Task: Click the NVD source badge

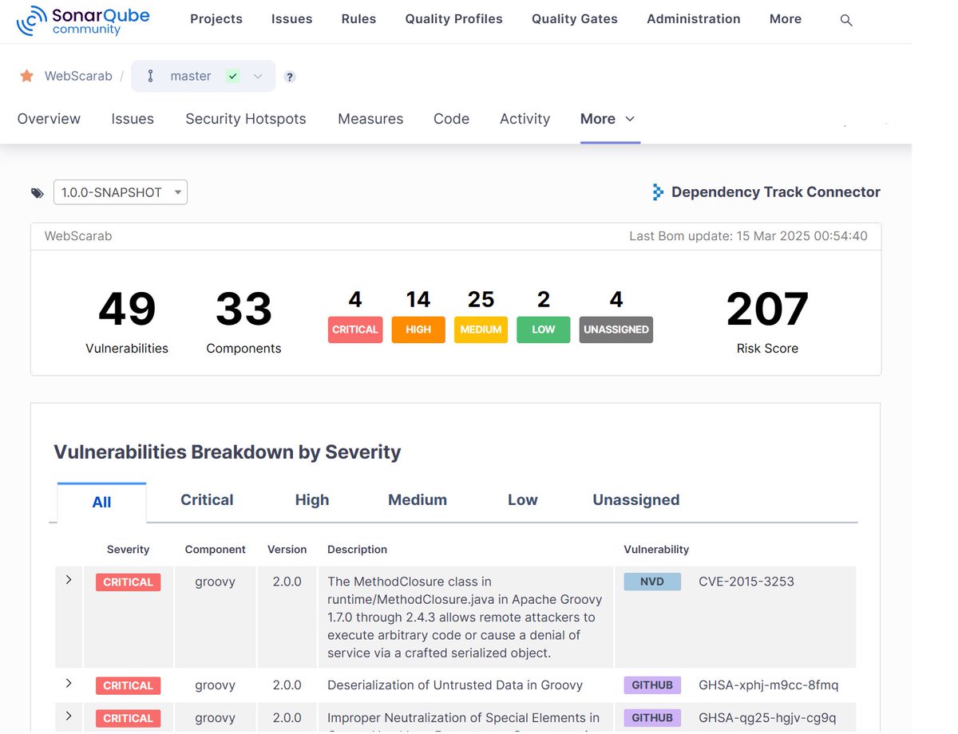Action: pos(652,582)
